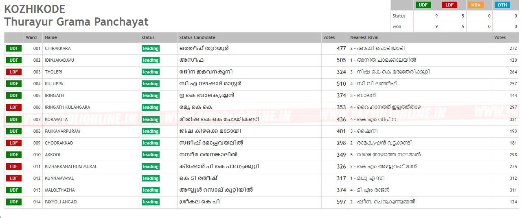Click the KOZHIKODE district heading
Screen dimensions: 522x218
(35, 9)
